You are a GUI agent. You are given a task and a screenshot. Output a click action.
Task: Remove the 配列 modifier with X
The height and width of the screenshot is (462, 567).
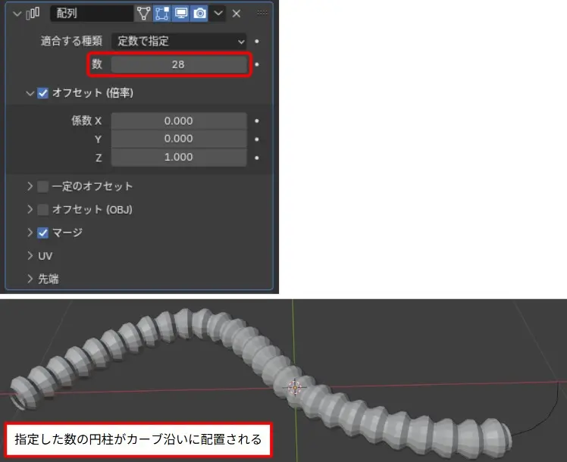click(237, 14)
